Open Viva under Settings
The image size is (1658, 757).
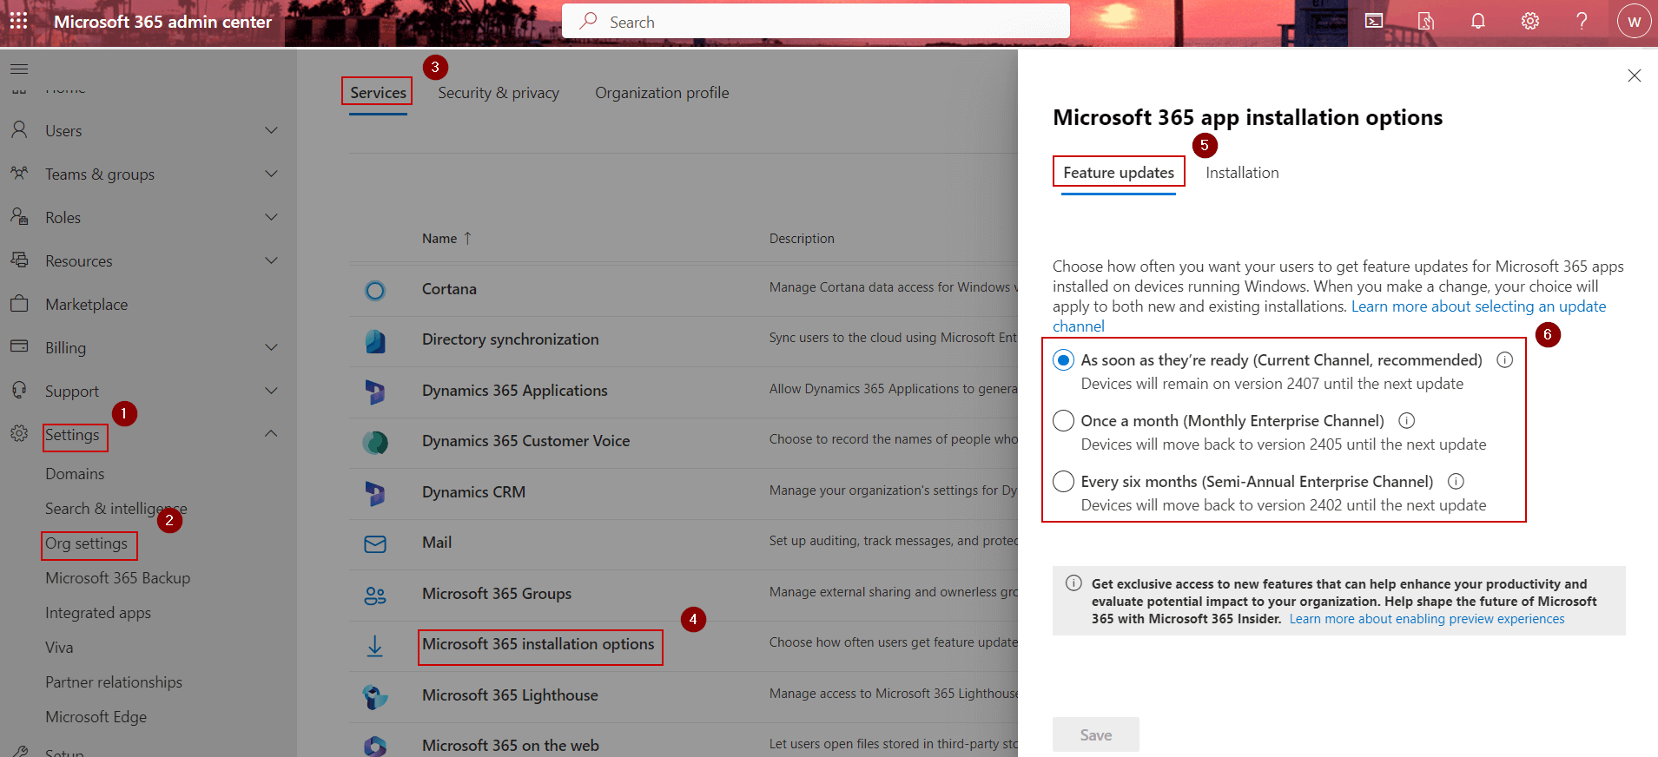[59, 648]
